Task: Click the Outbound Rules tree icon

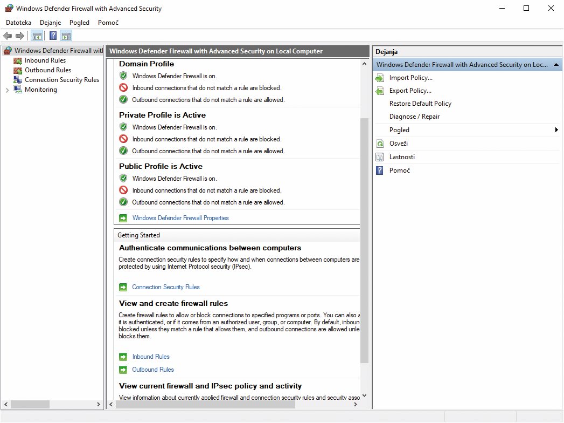Action: point(18,70)
